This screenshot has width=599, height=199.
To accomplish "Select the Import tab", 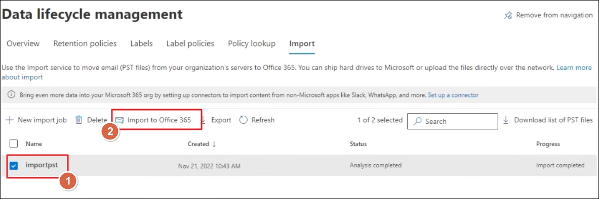I will tap(302, 43).
